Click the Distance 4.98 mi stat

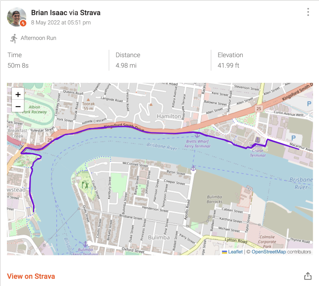[128, 60]
